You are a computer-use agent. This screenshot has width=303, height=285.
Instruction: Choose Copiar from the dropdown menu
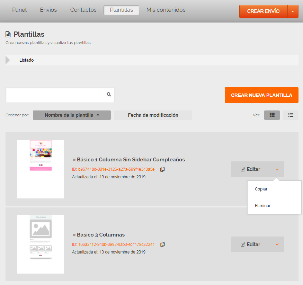click(261, 189)
